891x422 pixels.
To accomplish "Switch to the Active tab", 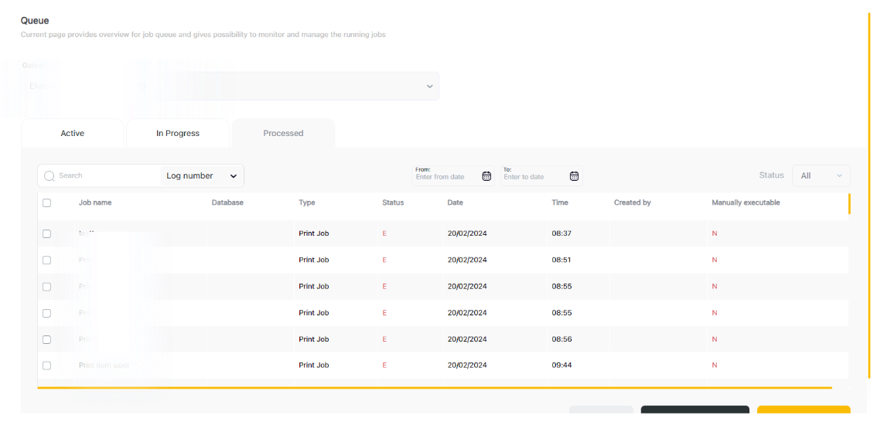I will (x=72, y=134).
